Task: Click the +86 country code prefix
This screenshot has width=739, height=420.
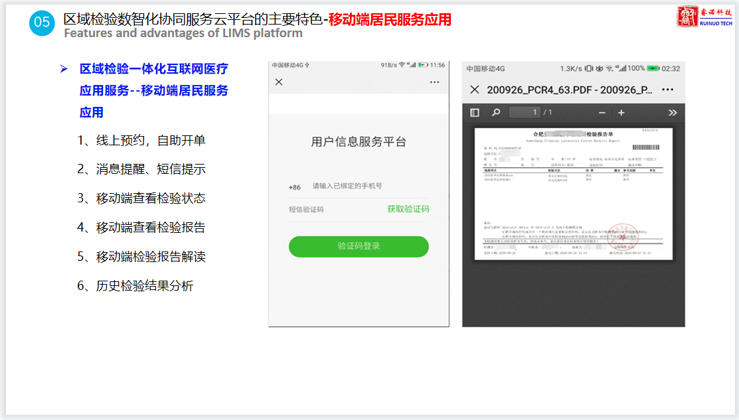Action: (x=295, y=187)
